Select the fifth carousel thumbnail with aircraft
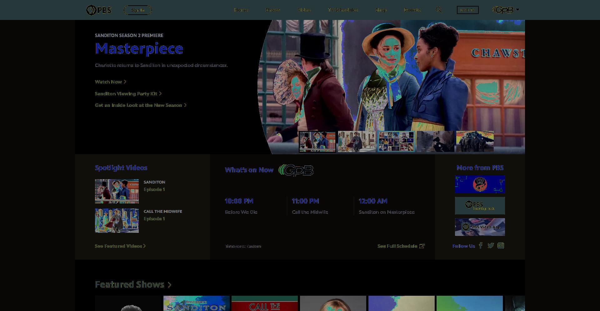The height and width of the screenshot is (311, 600). click(x=475, y=141)
